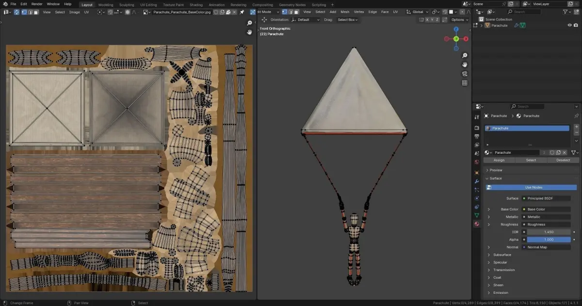Open the Image menu in the UV editor
582x306 pixels.
pos(74,12)
